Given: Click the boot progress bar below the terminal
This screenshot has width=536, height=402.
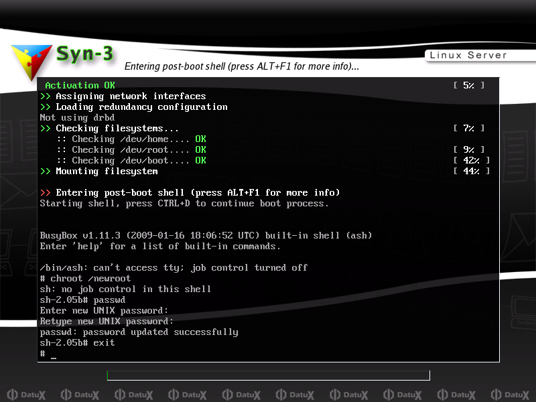Looking at the screenshot, I should coord(269,375).
